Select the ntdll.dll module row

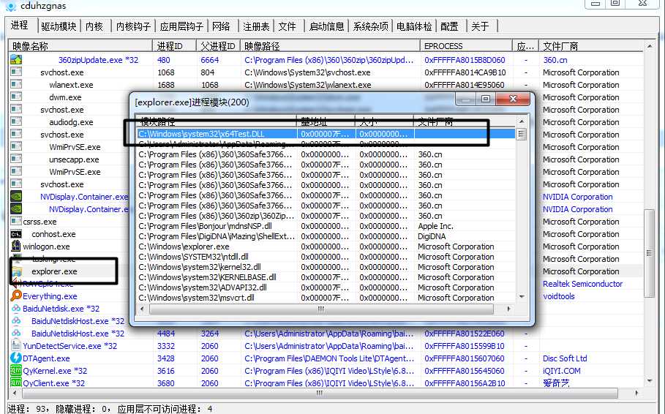tap(326, 257)
